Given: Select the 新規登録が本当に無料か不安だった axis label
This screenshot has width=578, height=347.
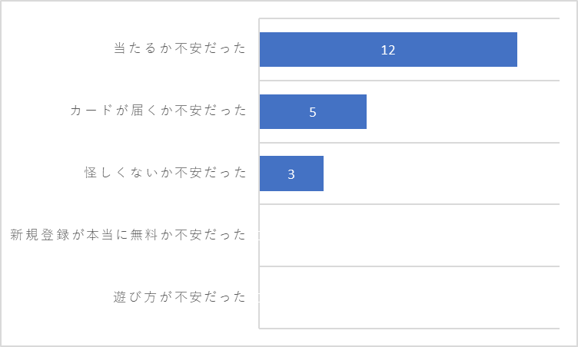Looking at the screenshot, I should tap(128, 235).
